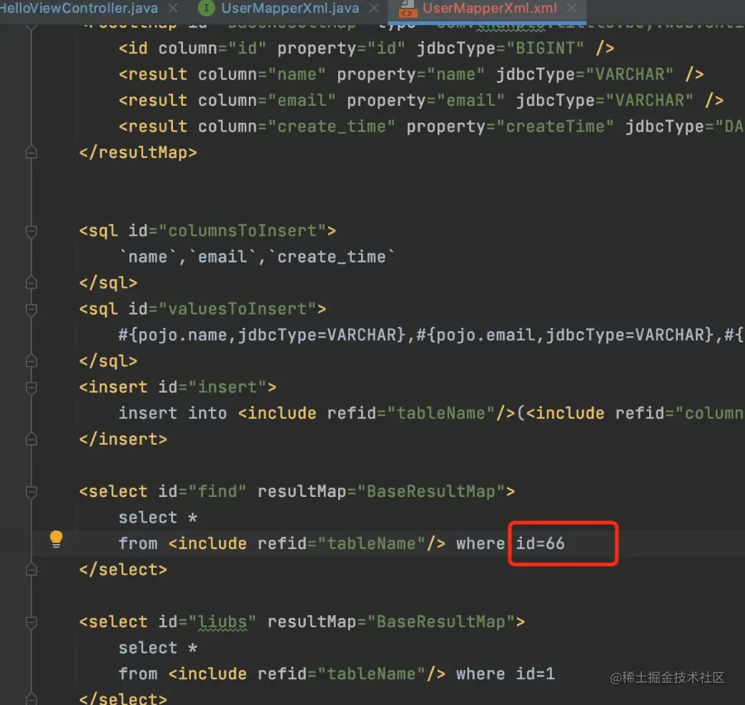Close the UserMapperXml.java tab
Screen dimensions: 745x705
tap(375, 8)
